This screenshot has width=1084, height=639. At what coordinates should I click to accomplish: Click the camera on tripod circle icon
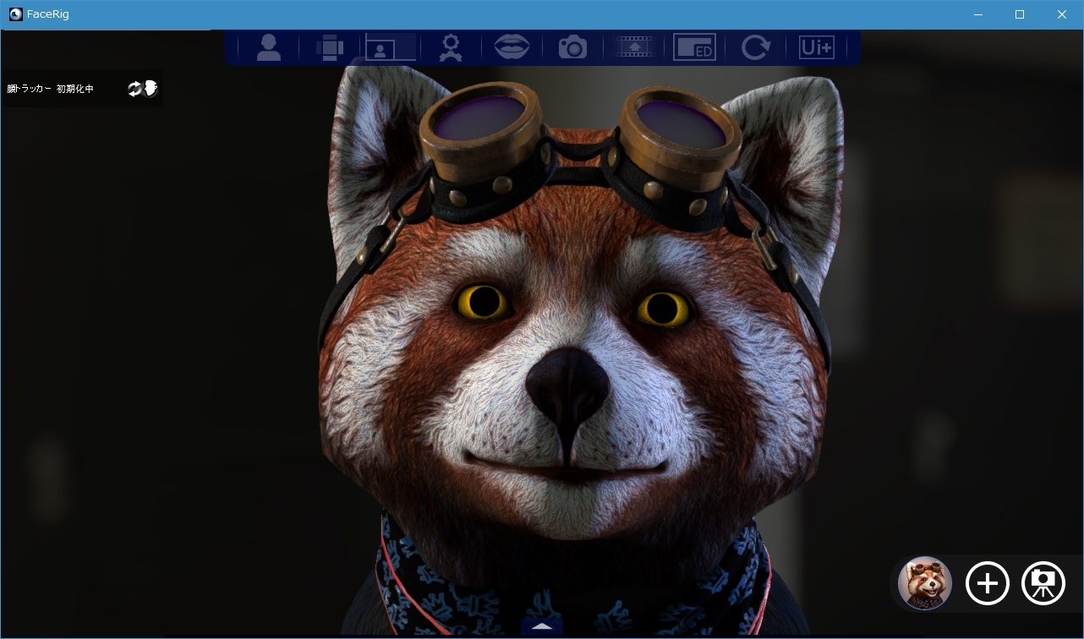click(1043, 583)
